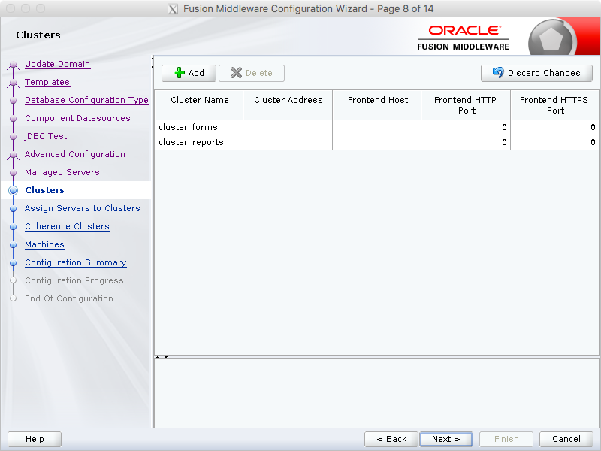Open the Configuration Summary step

(76, 262)
